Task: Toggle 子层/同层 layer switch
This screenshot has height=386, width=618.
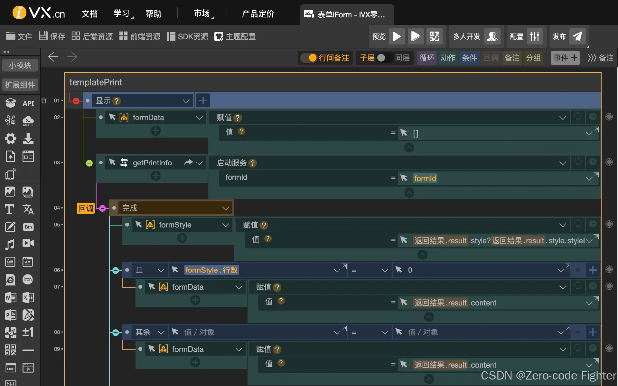Action: [x=384, y=58]
